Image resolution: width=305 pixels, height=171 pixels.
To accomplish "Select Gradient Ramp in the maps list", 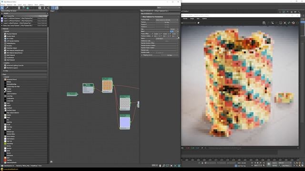I will point(11,110).
